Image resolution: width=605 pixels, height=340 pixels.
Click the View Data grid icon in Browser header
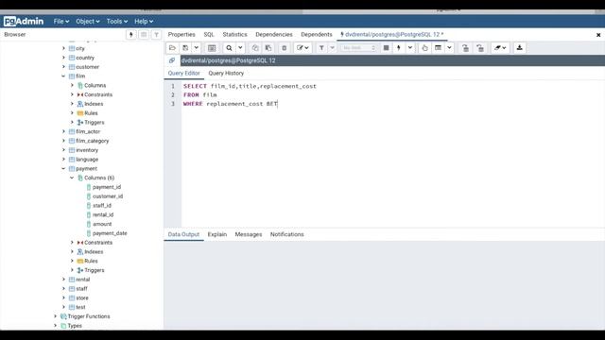pyautogui.click(x=144, y=35)
